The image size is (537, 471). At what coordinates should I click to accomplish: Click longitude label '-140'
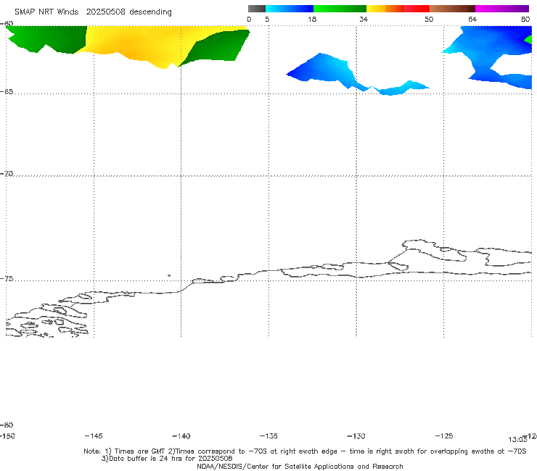[181, 436]
